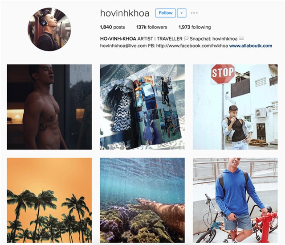Open the palm trees at sunset post
Screen dimensions: 285x245
(49, 200)
